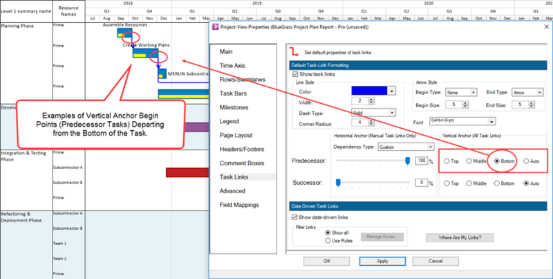Click the task links icon beside the header text

[x=293, y=52]
